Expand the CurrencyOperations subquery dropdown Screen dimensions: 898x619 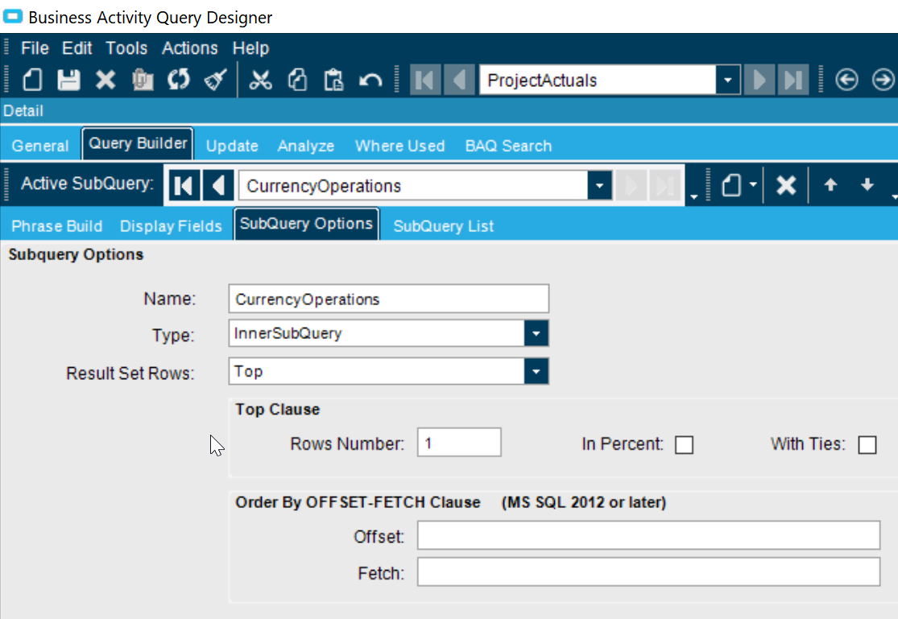point(600,185)
